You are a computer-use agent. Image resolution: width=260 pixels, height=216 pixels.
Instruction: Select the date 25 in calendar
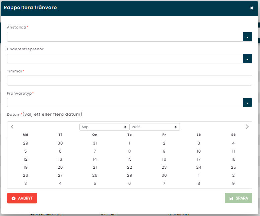pyautogui.click(x=233, y=167)
